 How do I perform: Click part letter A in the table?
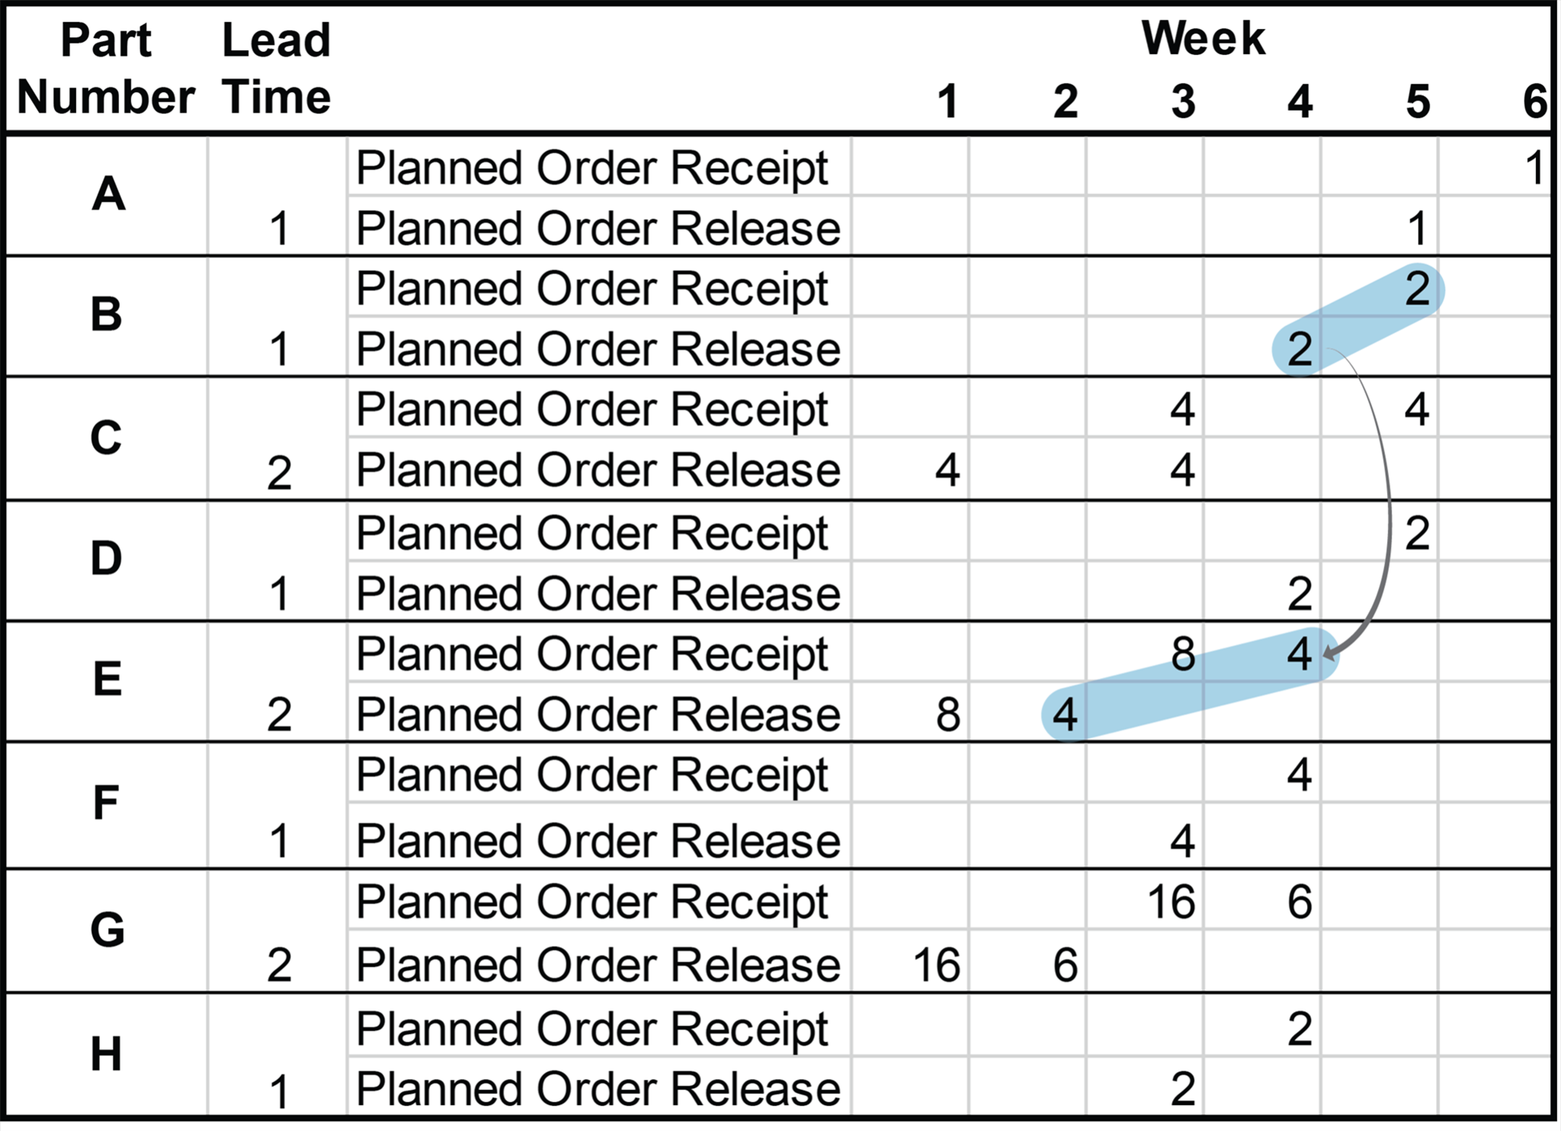(107, 194)
